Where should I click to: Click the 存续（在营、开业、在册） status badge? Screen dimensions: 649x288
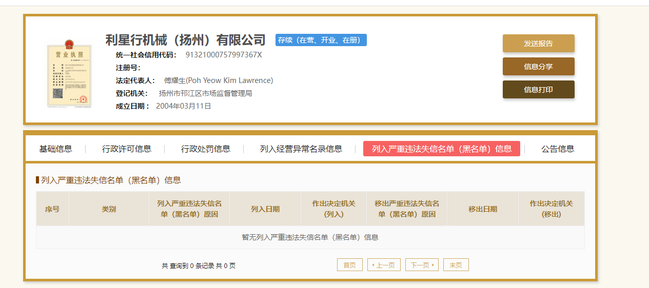[321, 40]
